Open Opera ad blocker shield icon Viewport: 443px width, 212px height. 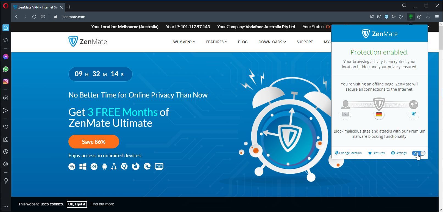(x=386, y=17)
